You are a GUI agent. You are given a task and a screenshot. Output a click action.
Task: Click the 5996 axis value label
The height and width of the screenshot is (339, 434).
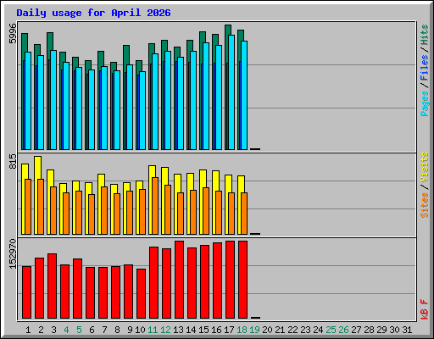[x=13, y=34]
